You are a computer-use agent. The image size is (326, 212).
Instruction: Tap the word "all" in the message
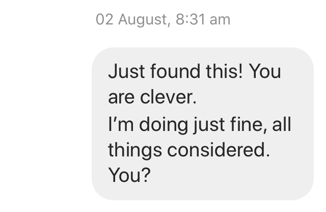(282, 124)
